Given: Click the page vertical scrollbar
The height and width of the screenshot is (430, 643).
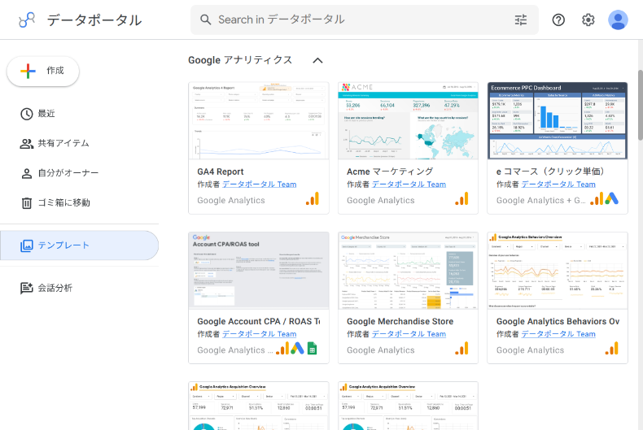Looking at the screenshot, I should coord(640,106).
